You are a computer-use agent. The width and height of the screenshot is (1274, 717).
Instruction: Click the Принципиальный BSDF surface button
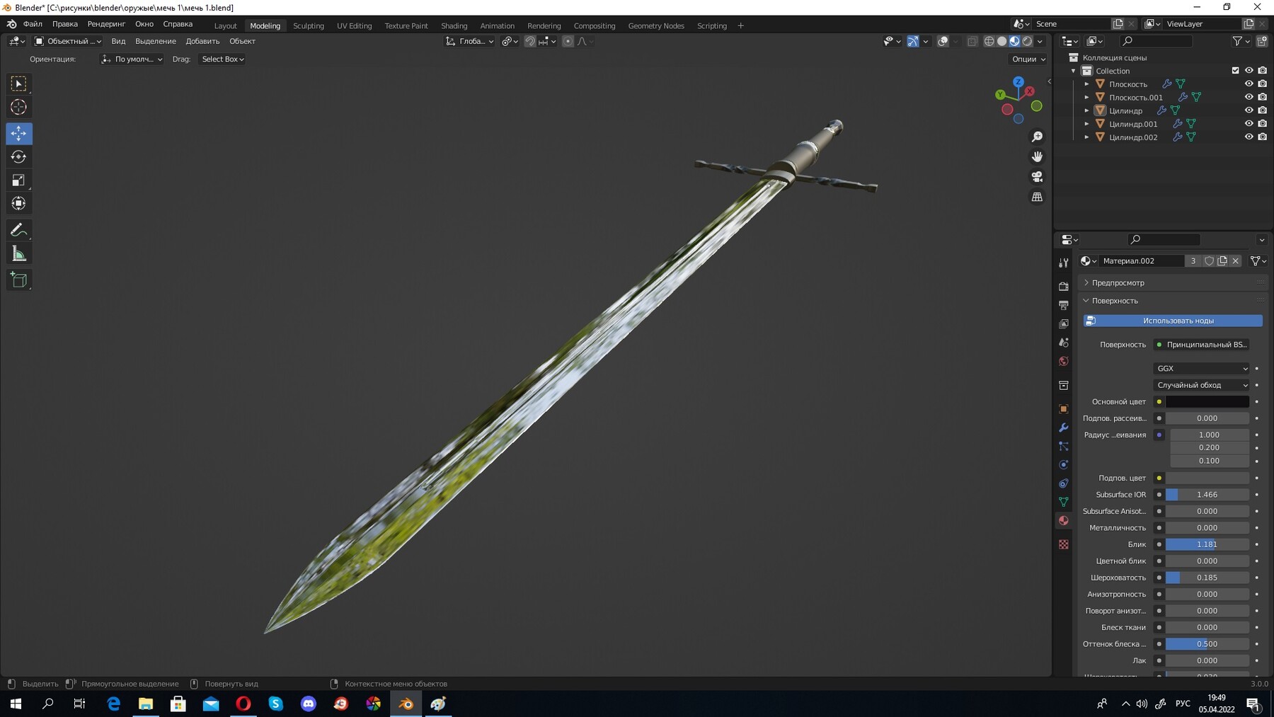click(x=1203, y=345)
